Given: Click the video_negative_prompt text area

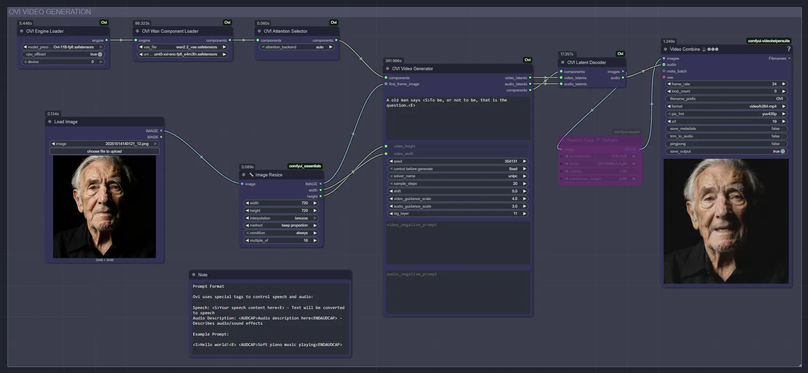Looking at the screenshot, I should tap(458, 243).
